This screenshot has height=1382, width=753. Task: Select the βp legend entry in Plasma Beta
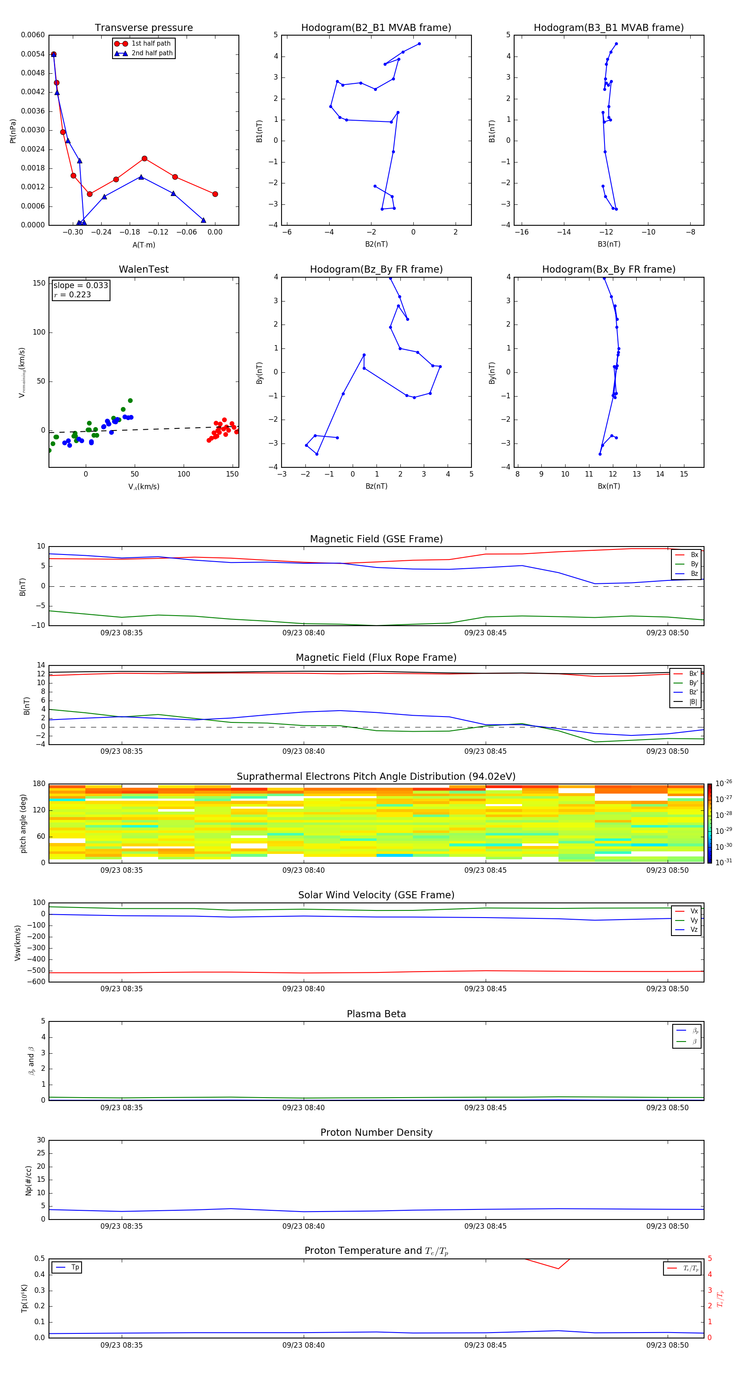687,1031
